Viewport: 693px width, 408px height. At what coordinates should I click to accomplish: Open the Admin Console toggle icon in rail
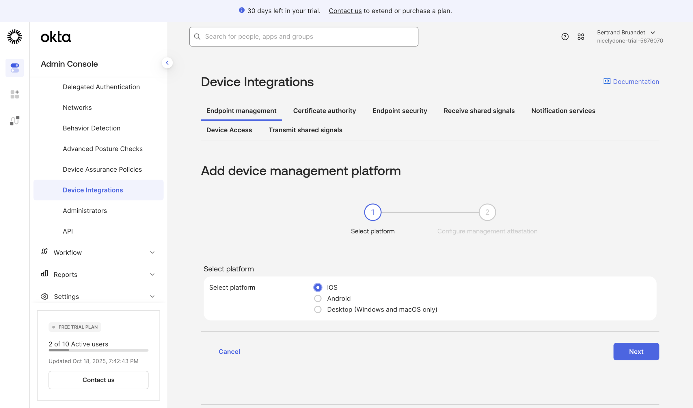pyautogui.click(x=15, y=68)
